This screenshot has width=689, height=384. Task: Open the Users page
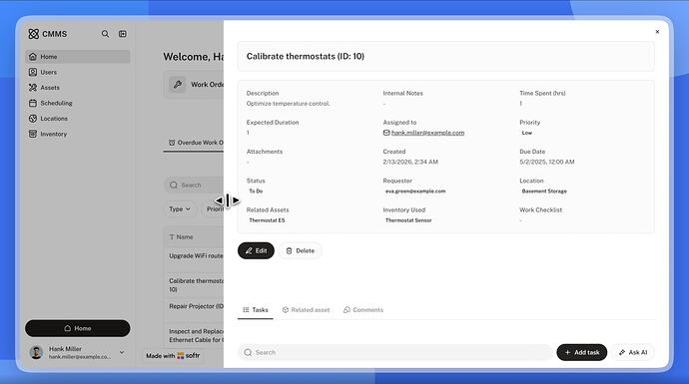77,72
